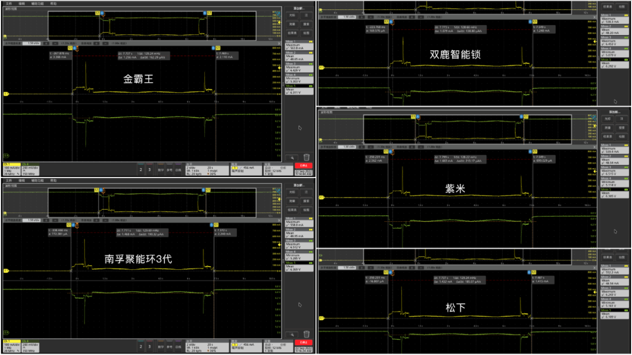Click 注 button in 金霸王 window
The width and height of the screenshot is (632, 355).
306,15
